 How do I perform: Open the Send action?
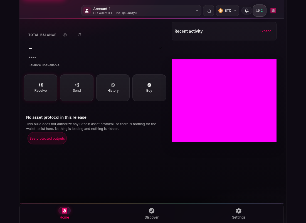77,88
